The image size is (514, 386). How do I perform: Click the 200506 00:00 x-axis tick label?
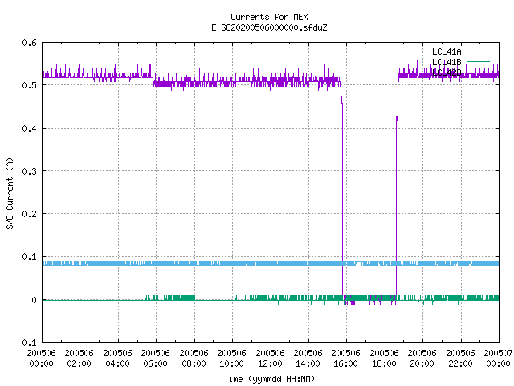click(41, 358)
